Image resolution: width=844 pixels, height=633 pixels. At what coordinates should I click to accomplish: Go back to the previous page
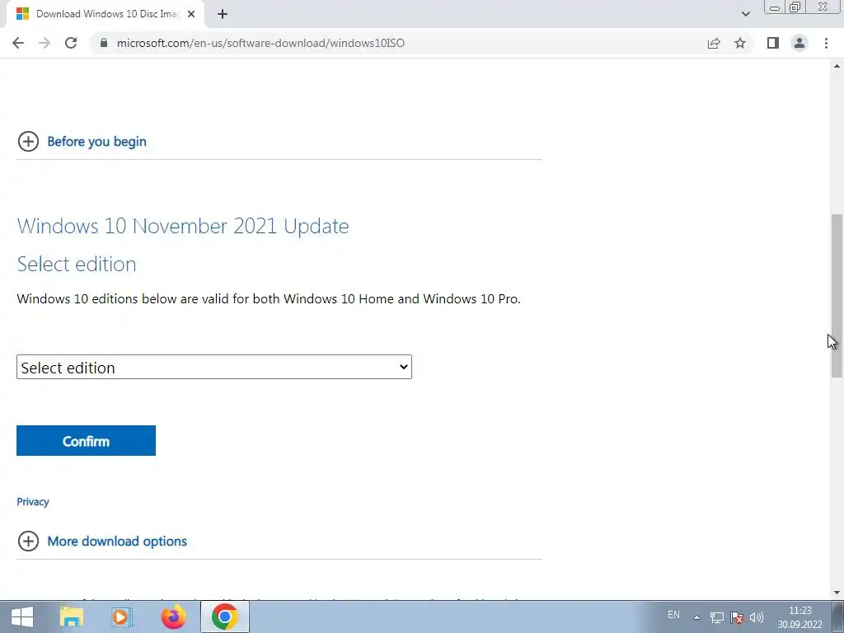(x=18, y=43)
